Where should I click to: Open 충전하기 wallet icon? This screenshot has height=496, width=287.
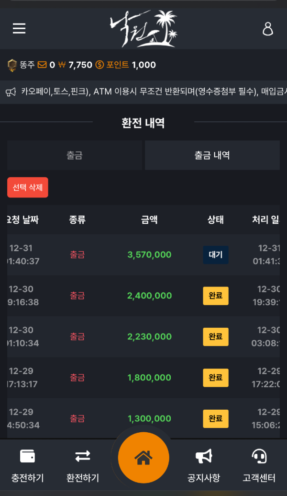(27, 456)
